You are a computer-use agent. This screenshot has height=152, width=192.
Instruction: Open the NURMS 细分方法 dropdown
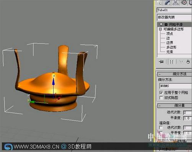tap(176, 86)
